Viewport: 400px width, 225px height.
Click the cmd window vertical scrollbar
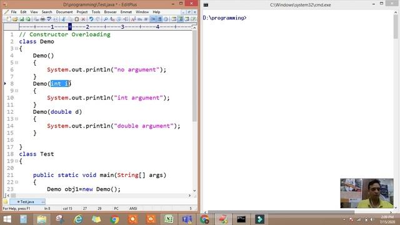pyautogui.click(x=396, y=26)
